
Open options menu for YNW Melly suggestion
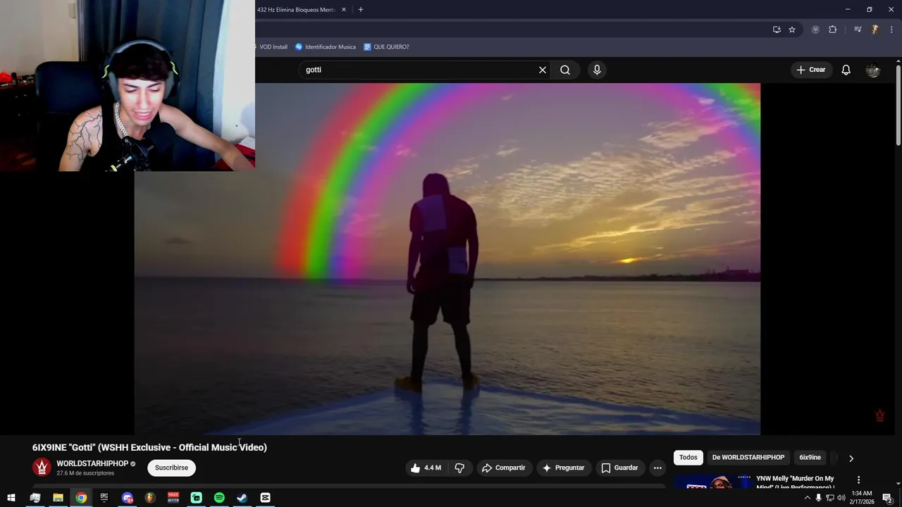pyautogui.click(x=858, y=480)
